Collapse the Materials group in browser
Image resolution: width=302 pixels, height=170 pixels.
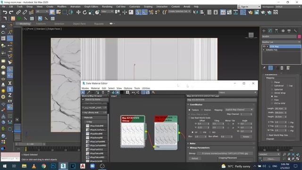click(x=83, y=118)
